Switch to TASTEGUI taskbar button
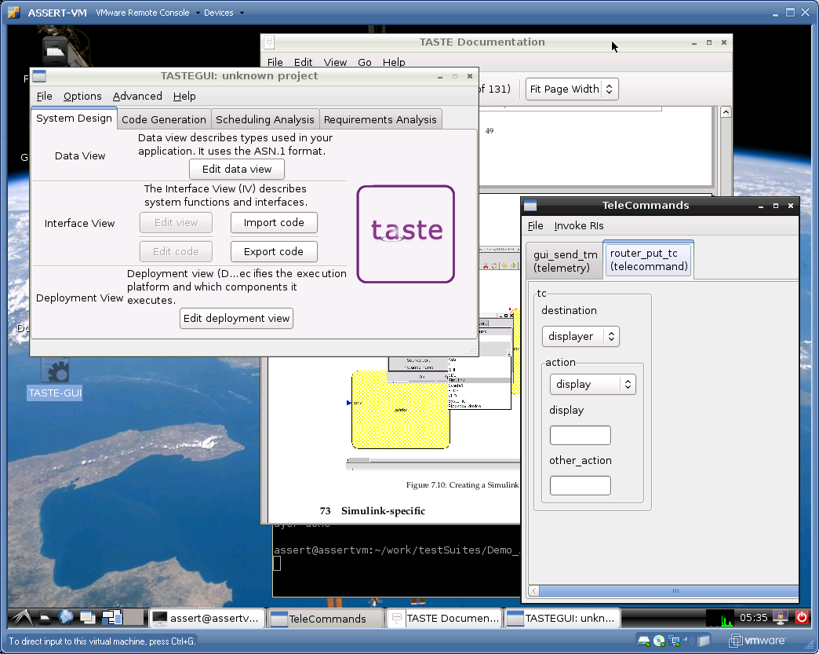The height and width of the screenshot is (654, 819). click(562, 618)
